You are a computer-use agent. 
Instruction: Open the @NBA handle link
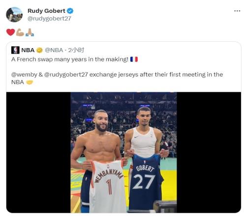point(54,50)
